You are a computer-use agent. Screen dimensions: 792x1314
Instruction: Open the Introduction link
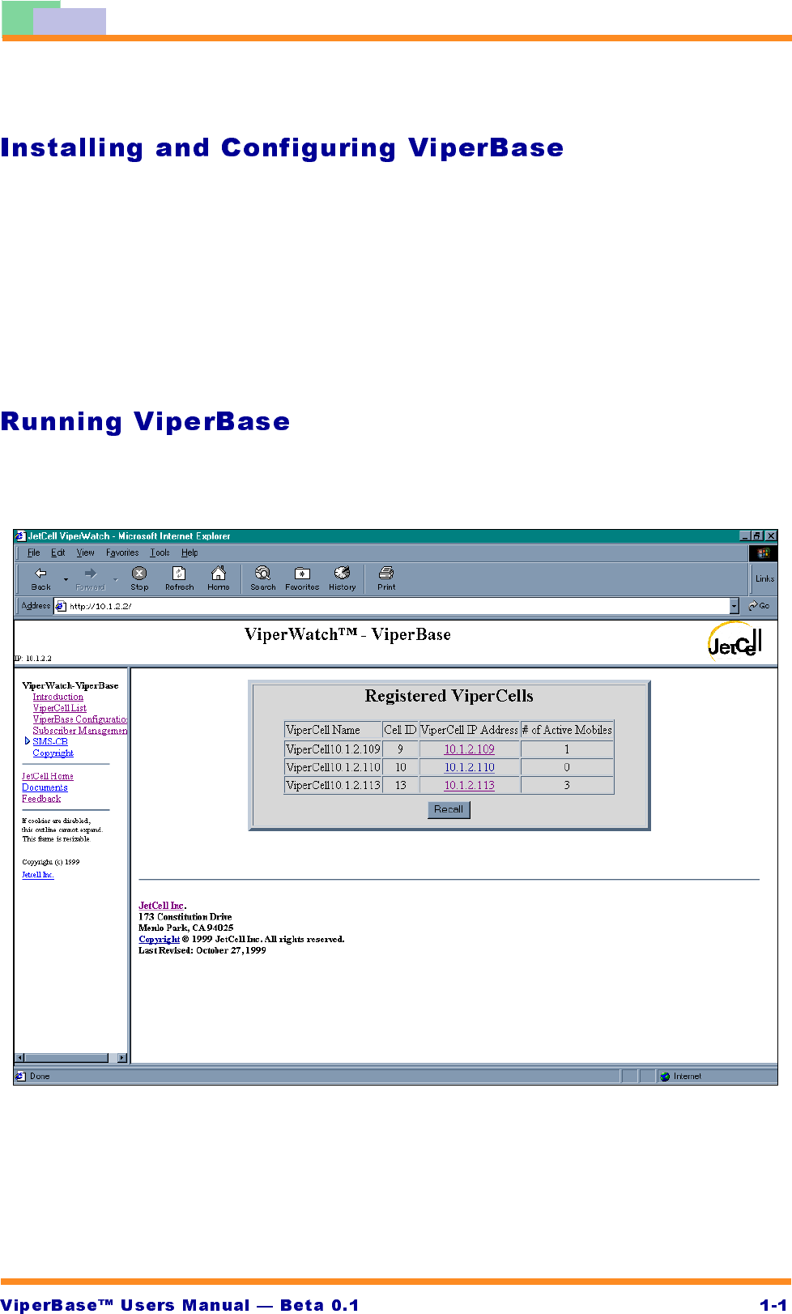[x=57, y=697]
